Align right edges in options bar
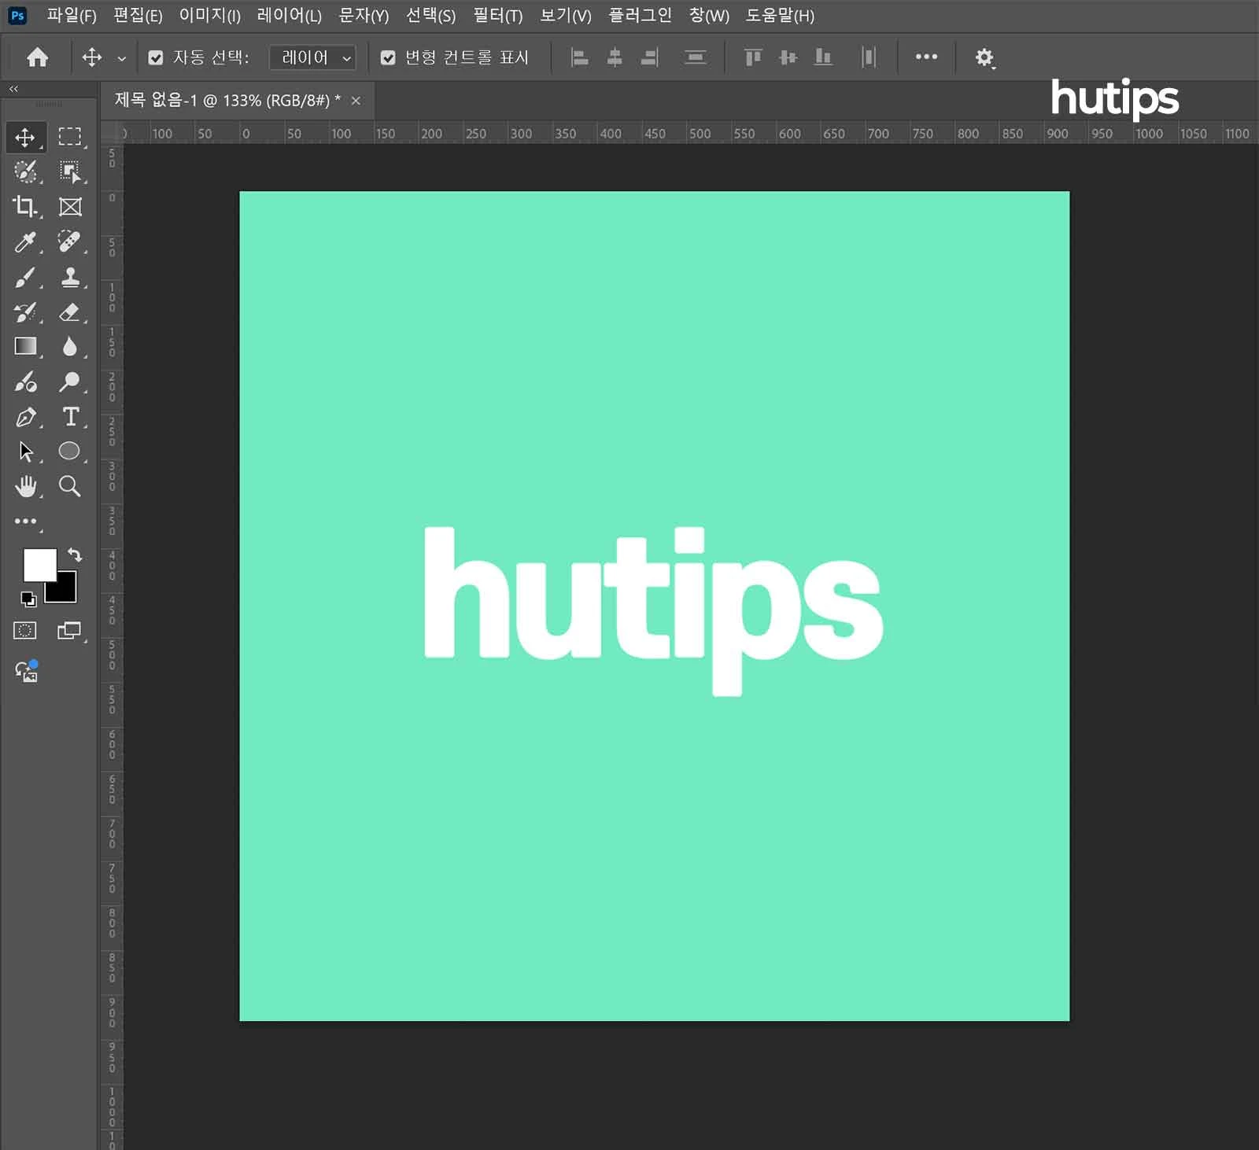Screen dimensions: 1259x1150 pos(649,57)
